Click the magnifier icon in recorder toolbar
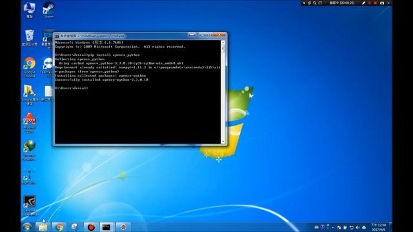The width and height of the screenshot is (413, 232). point(315,3)
